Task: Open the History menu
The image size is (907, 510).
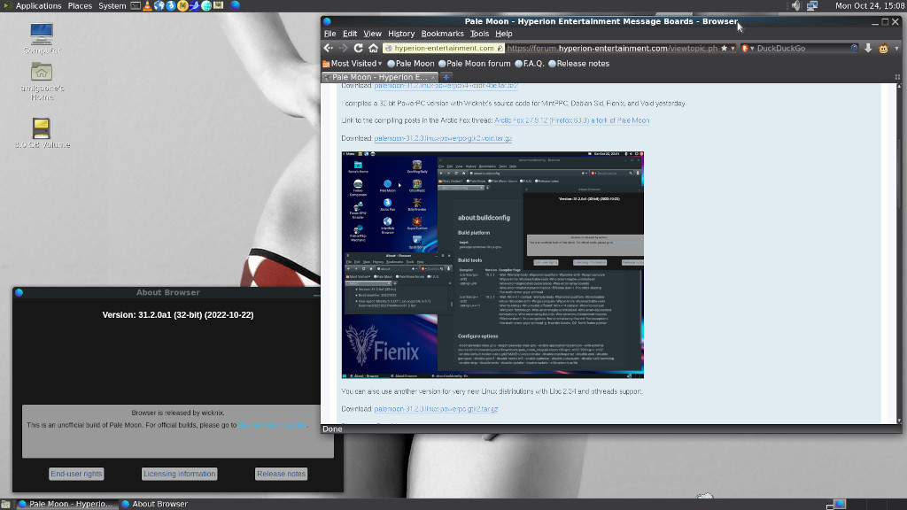Action: pyautogui.click(x=401, y=34)
